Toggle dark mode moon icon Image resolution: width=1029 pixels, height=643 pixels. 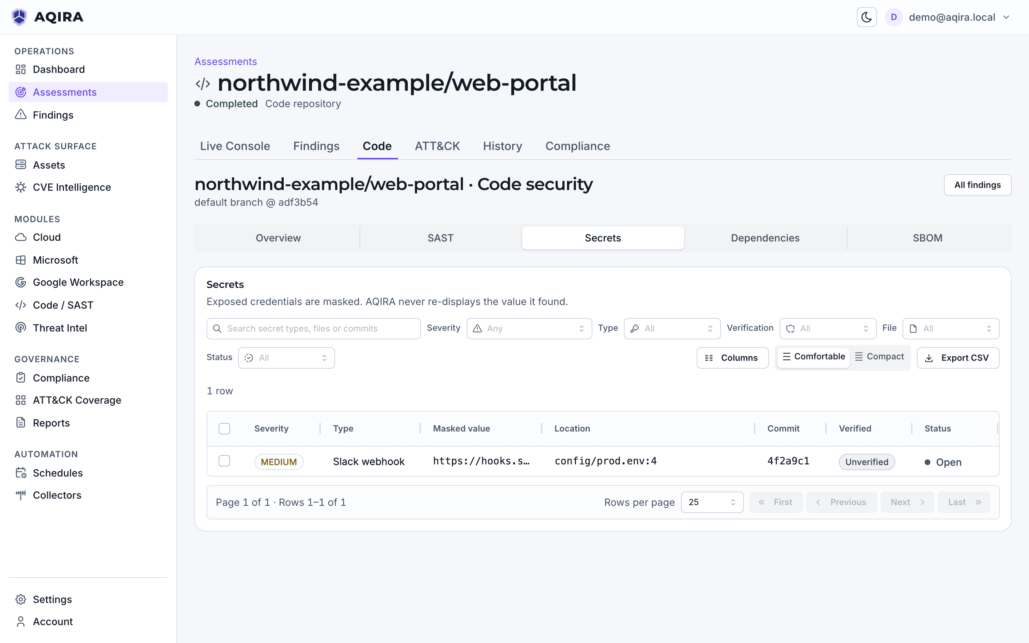tap(866, 17)
